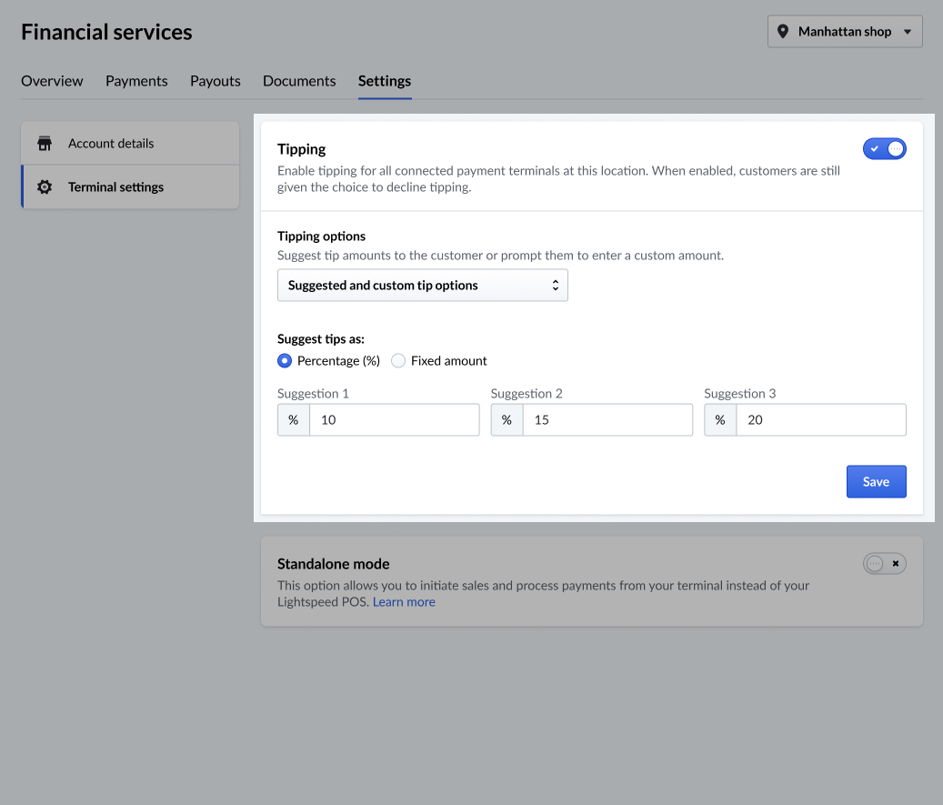Switch to the Payments tab
Image resolution: width=943 pixels, height=805 pixels.
pyautogui.click(x=136, y=81)
